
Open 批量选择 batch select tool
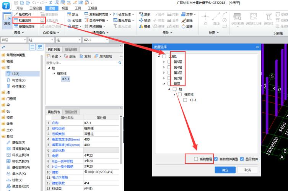point(23,20)
